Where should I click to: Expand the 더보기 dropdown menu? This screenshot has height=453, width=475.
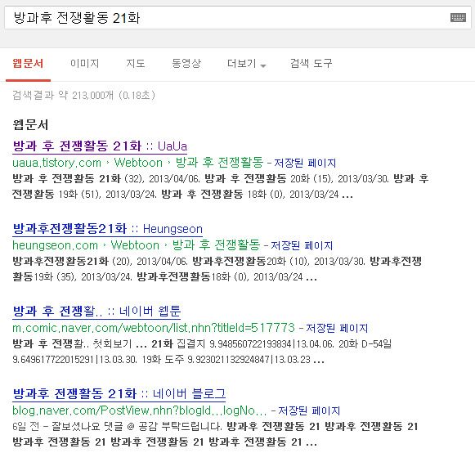click(x=246, y=64)
